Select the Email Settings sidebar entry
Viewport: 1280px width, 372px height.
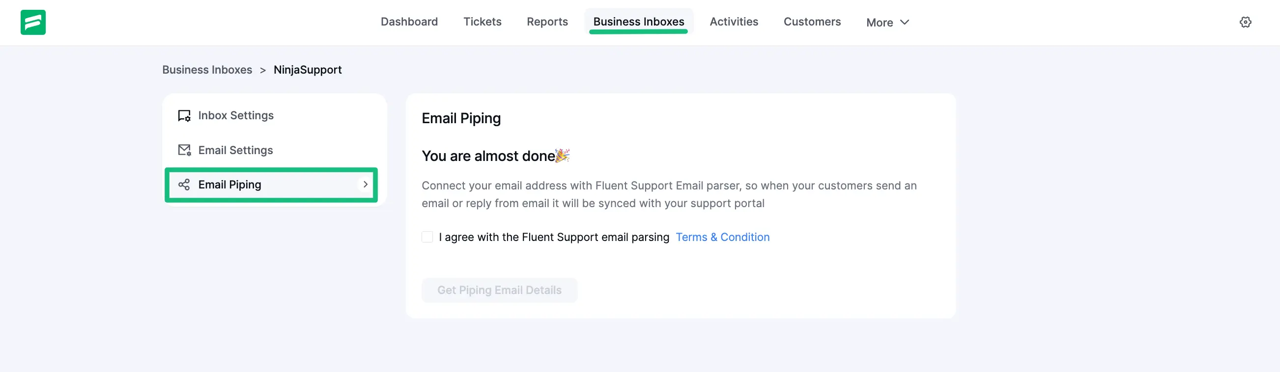235,150
